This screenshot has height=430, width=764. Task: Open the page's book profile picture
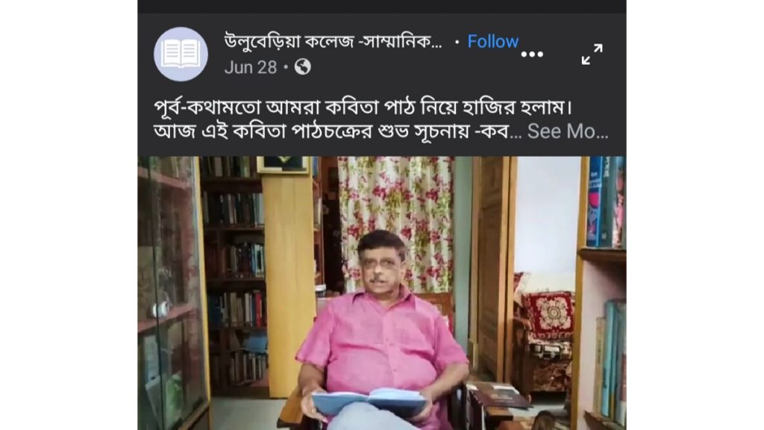(181, 54)
